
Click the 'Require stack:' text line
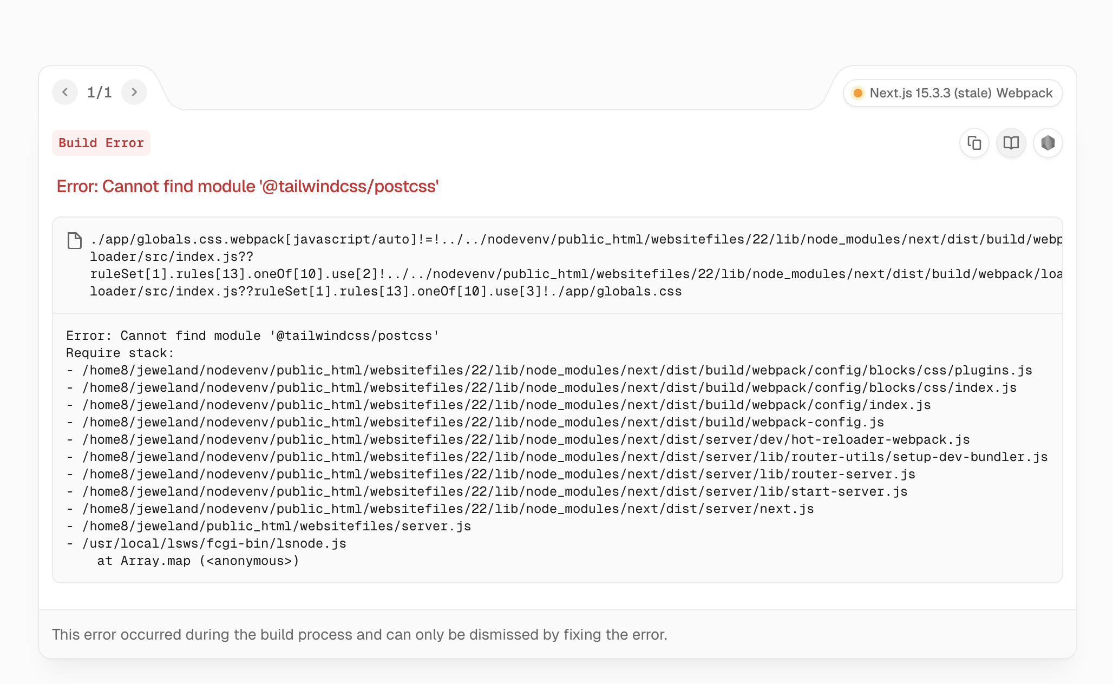point(120,353)
